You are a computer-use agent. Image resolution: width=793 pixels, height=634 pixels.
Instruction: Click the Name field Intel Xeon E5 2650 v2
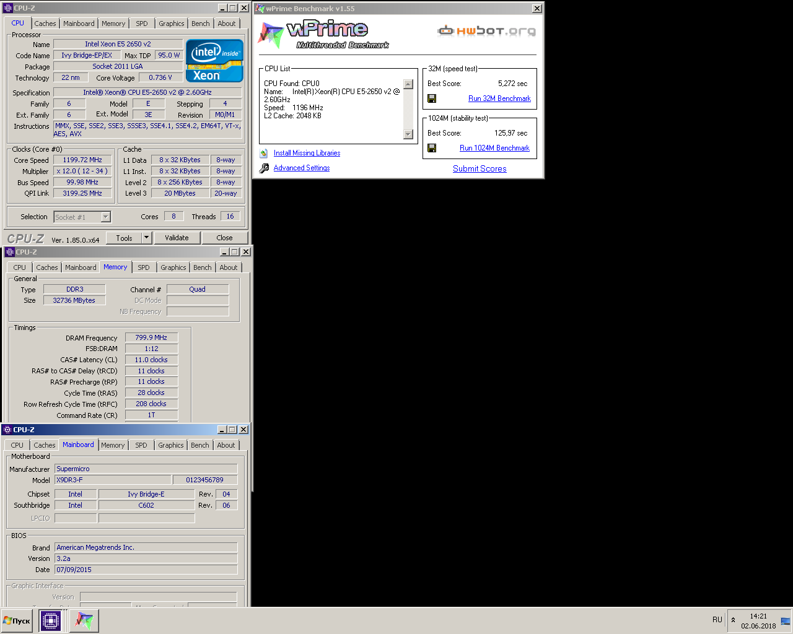point(118,44)
